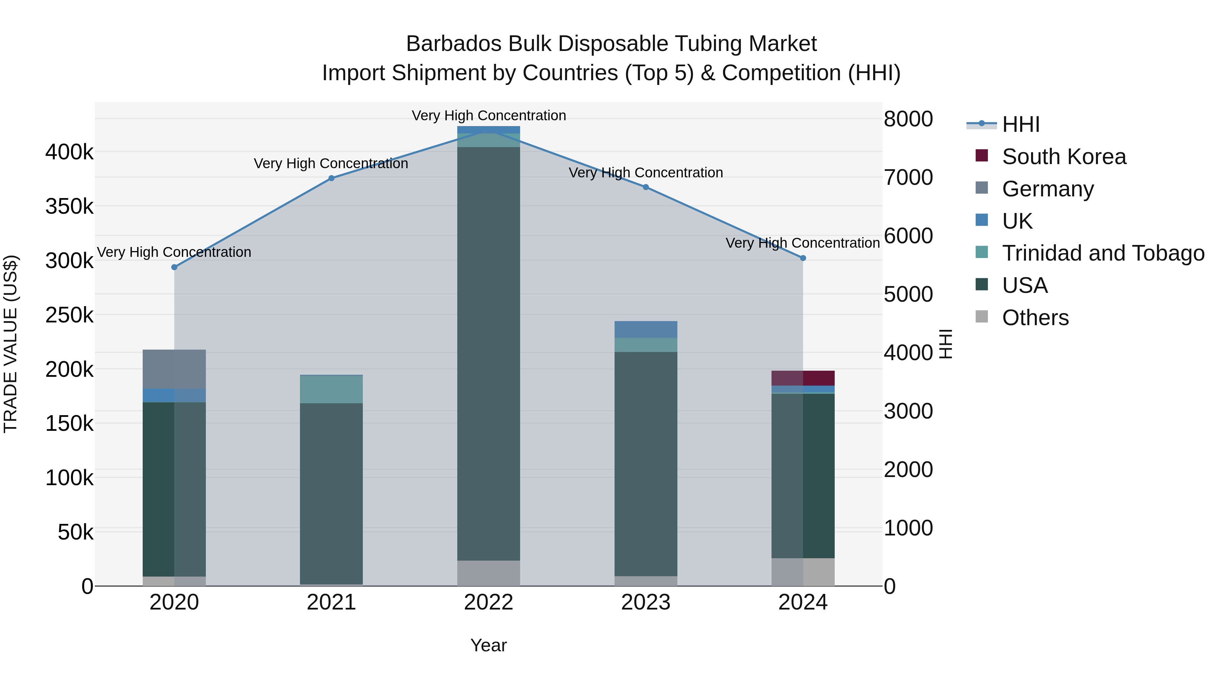Toggle UK legend entry
Screen dimensions: 1223x688
[1004, 221]
